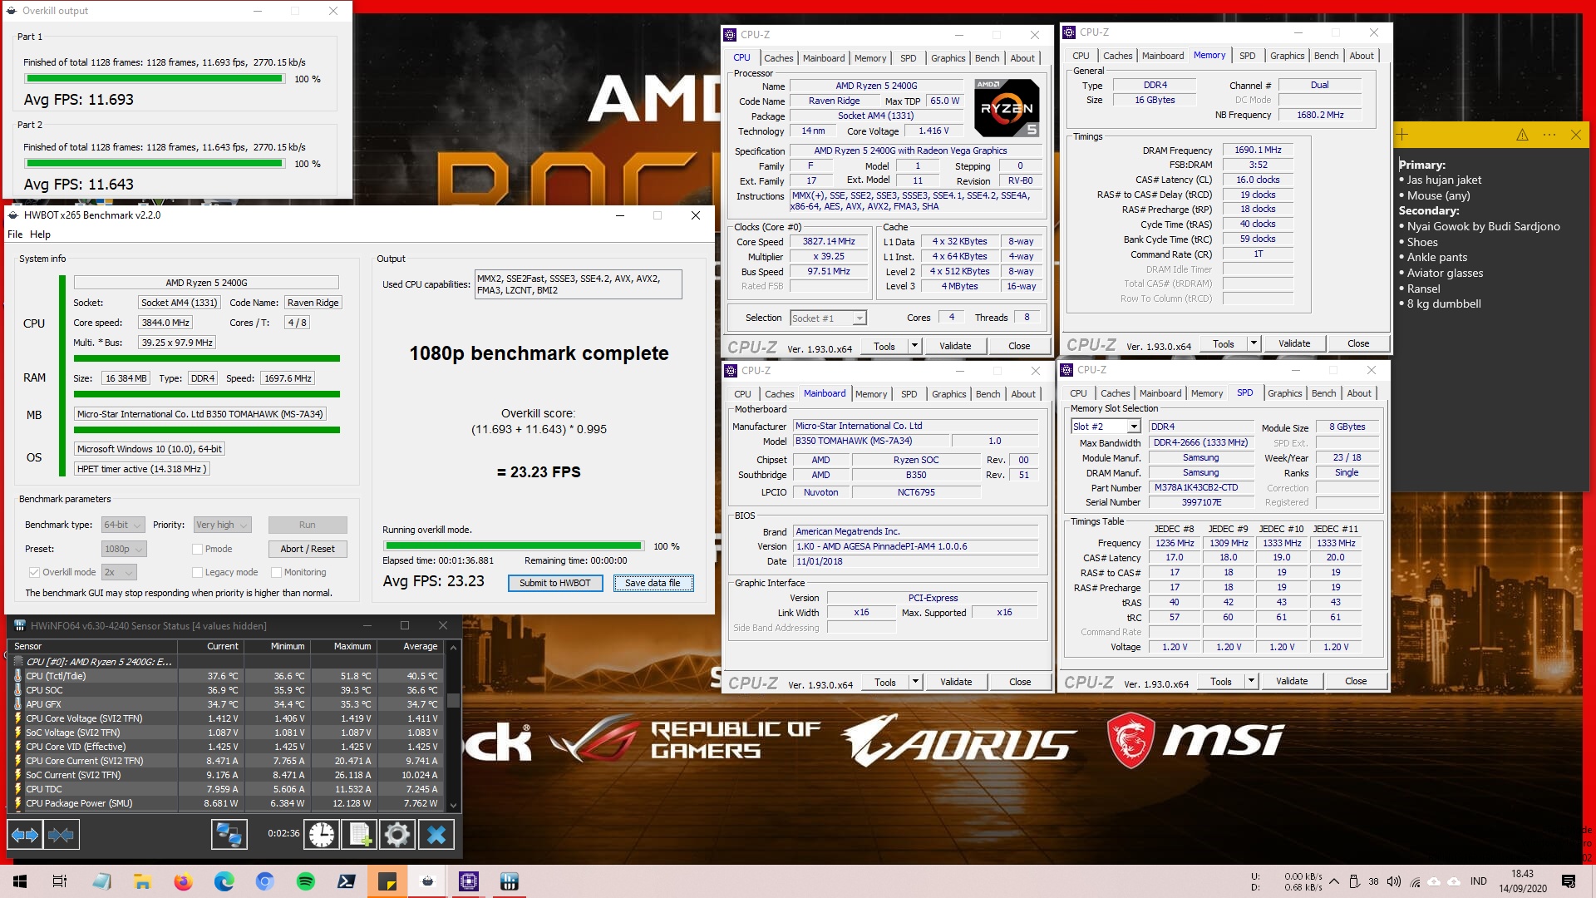Open Preset 1080p dropdown
The image size is (1596, 898).
(124, 549)
